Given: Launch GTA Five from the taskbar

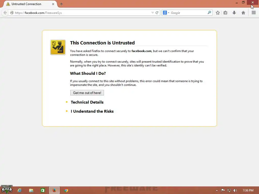Looking at the screenshot, I should point(7,189).
